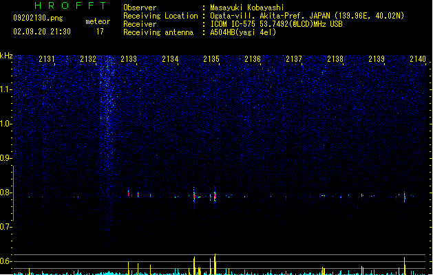Click the HROFFT title text
This screenshot has height=275, width=433.
tap(71, 5)
